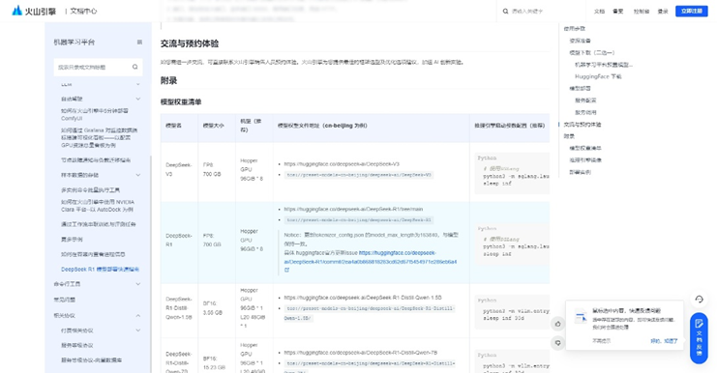The image size is (717, 373).
Task: Open the NVIDIA Clara AutoDock guide in sidebar
Action: pos(98,206)
